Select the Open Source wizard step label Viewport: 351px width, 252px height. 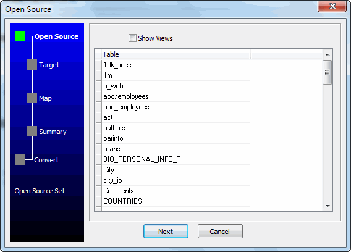point(56,36)
